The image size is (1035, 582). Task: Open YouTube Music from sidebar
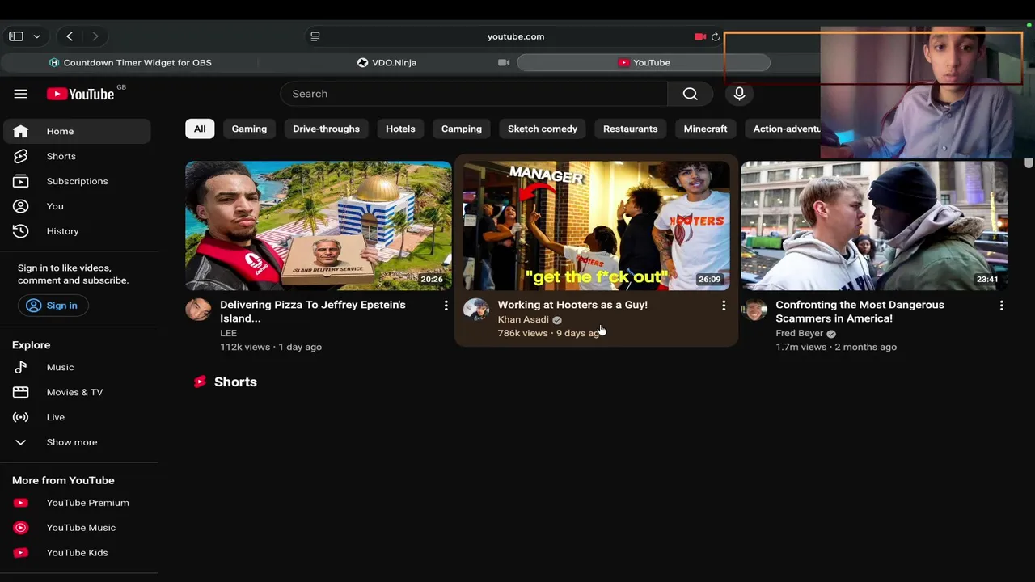[79, 528]
